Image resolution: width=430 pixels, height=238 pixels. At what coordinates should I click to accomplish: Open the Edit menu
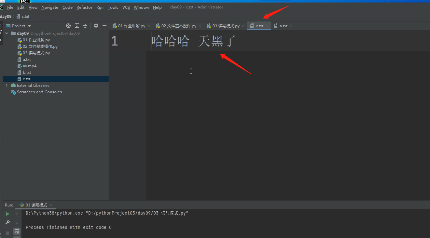click(21, 7)
